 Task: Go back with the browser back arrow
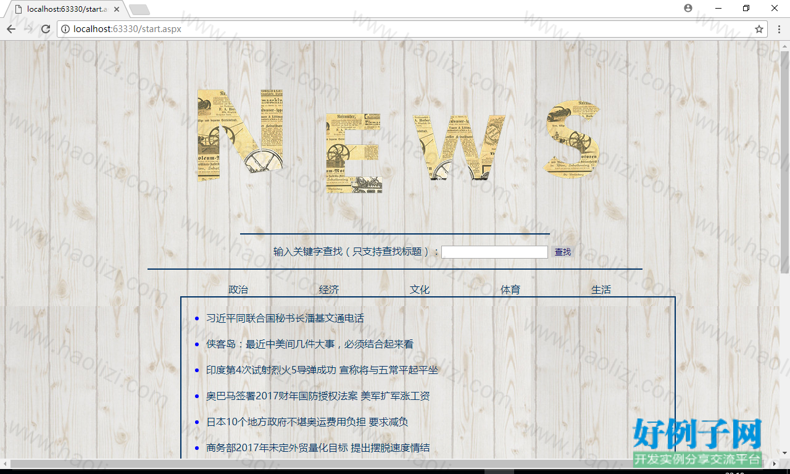tap(11, 29)
